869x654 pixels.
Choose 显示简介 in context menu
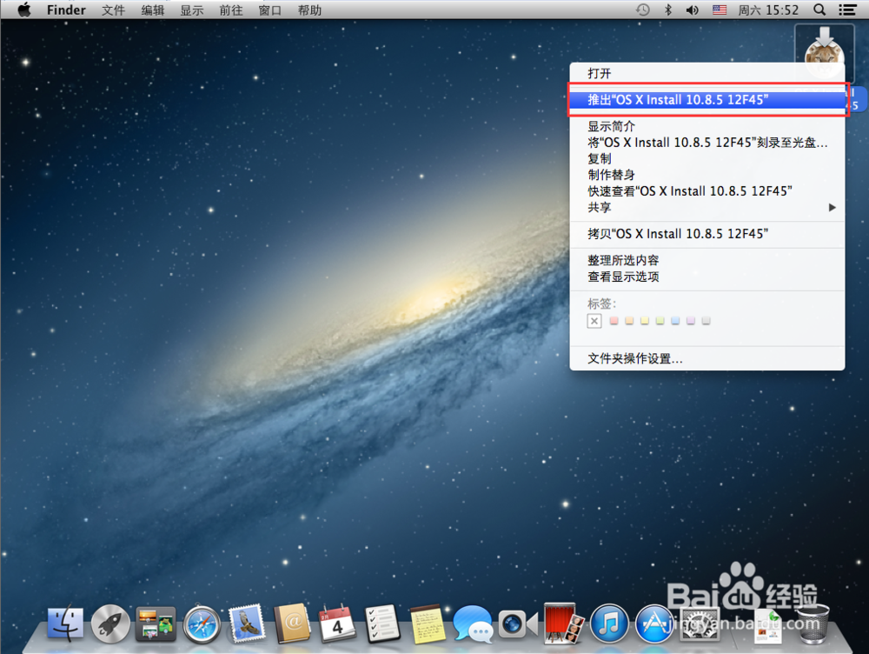pos(707,126)
